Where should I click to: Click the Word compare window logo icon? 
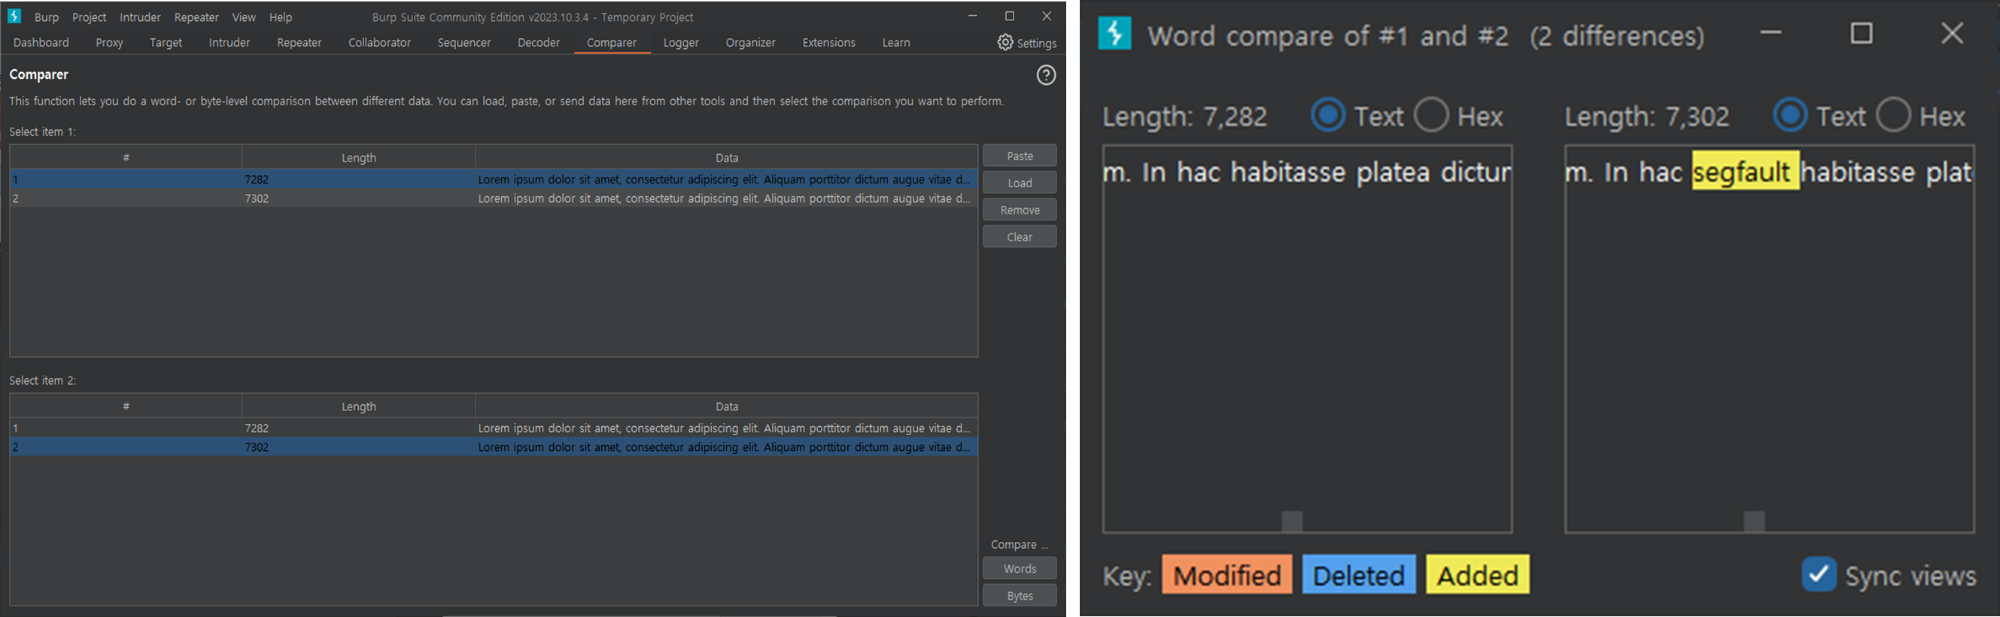pos(1115,34)
